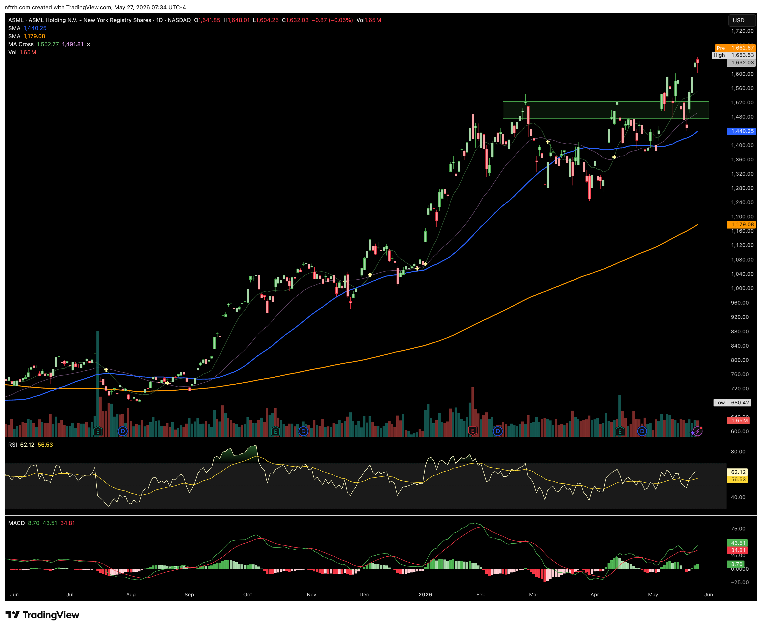The width and height of the screenshot is (762, 629).
Task: Open the late-April blue dividend D marker
Action: pyautogui.click(x=642, y=432)
